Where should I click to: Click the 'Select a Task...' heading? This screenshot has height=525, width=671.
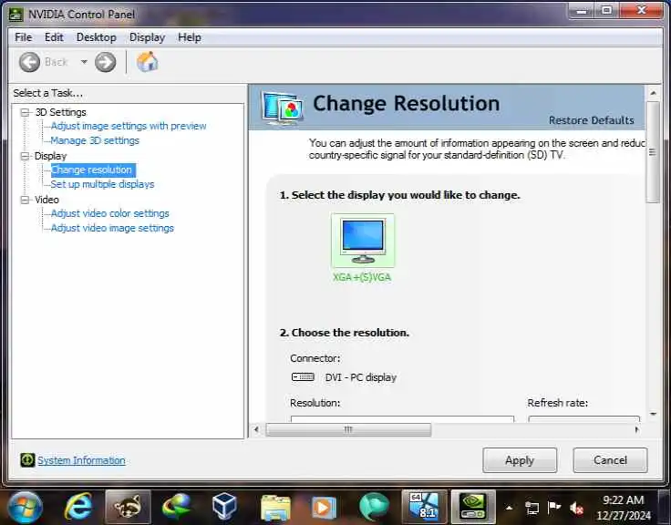coord(48,93)
